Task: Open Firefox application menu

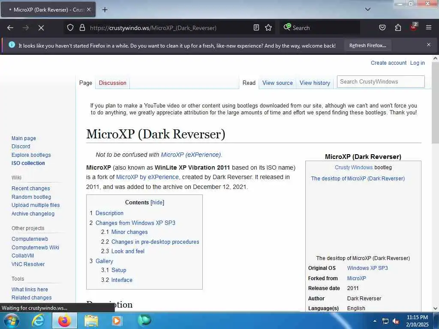Action: pos(428,27)
